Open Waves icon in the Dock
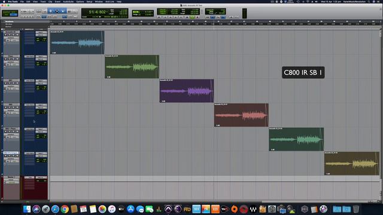The image size is (383, 215). click(x=253, y=209)
